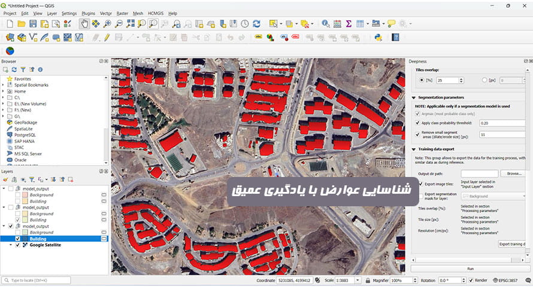Collapse the Training data export section

click(x=414, y=149)
